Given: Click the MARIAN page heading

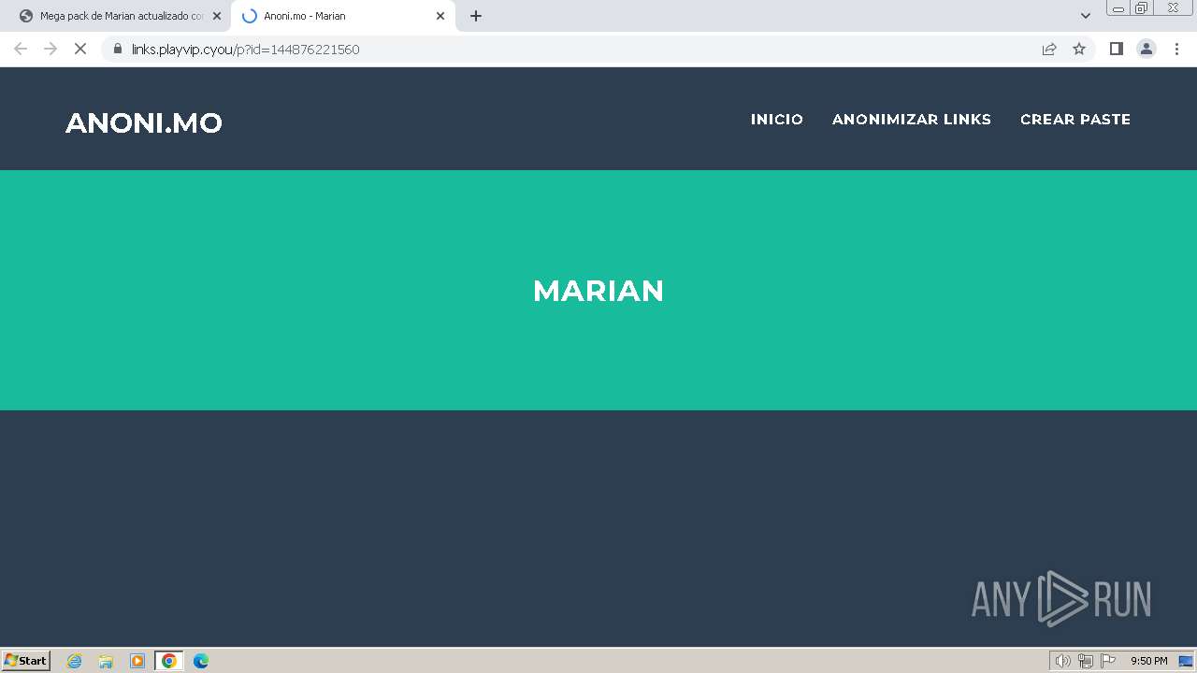Looking at the screenshot, I should point(598,291).
